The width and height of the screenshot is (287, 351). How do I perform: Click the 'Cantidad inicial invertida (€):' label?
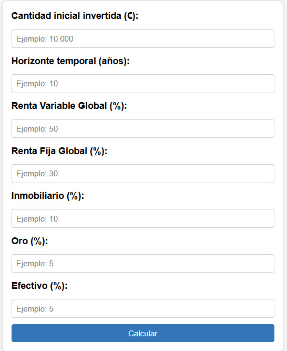(x=75, y=16)
